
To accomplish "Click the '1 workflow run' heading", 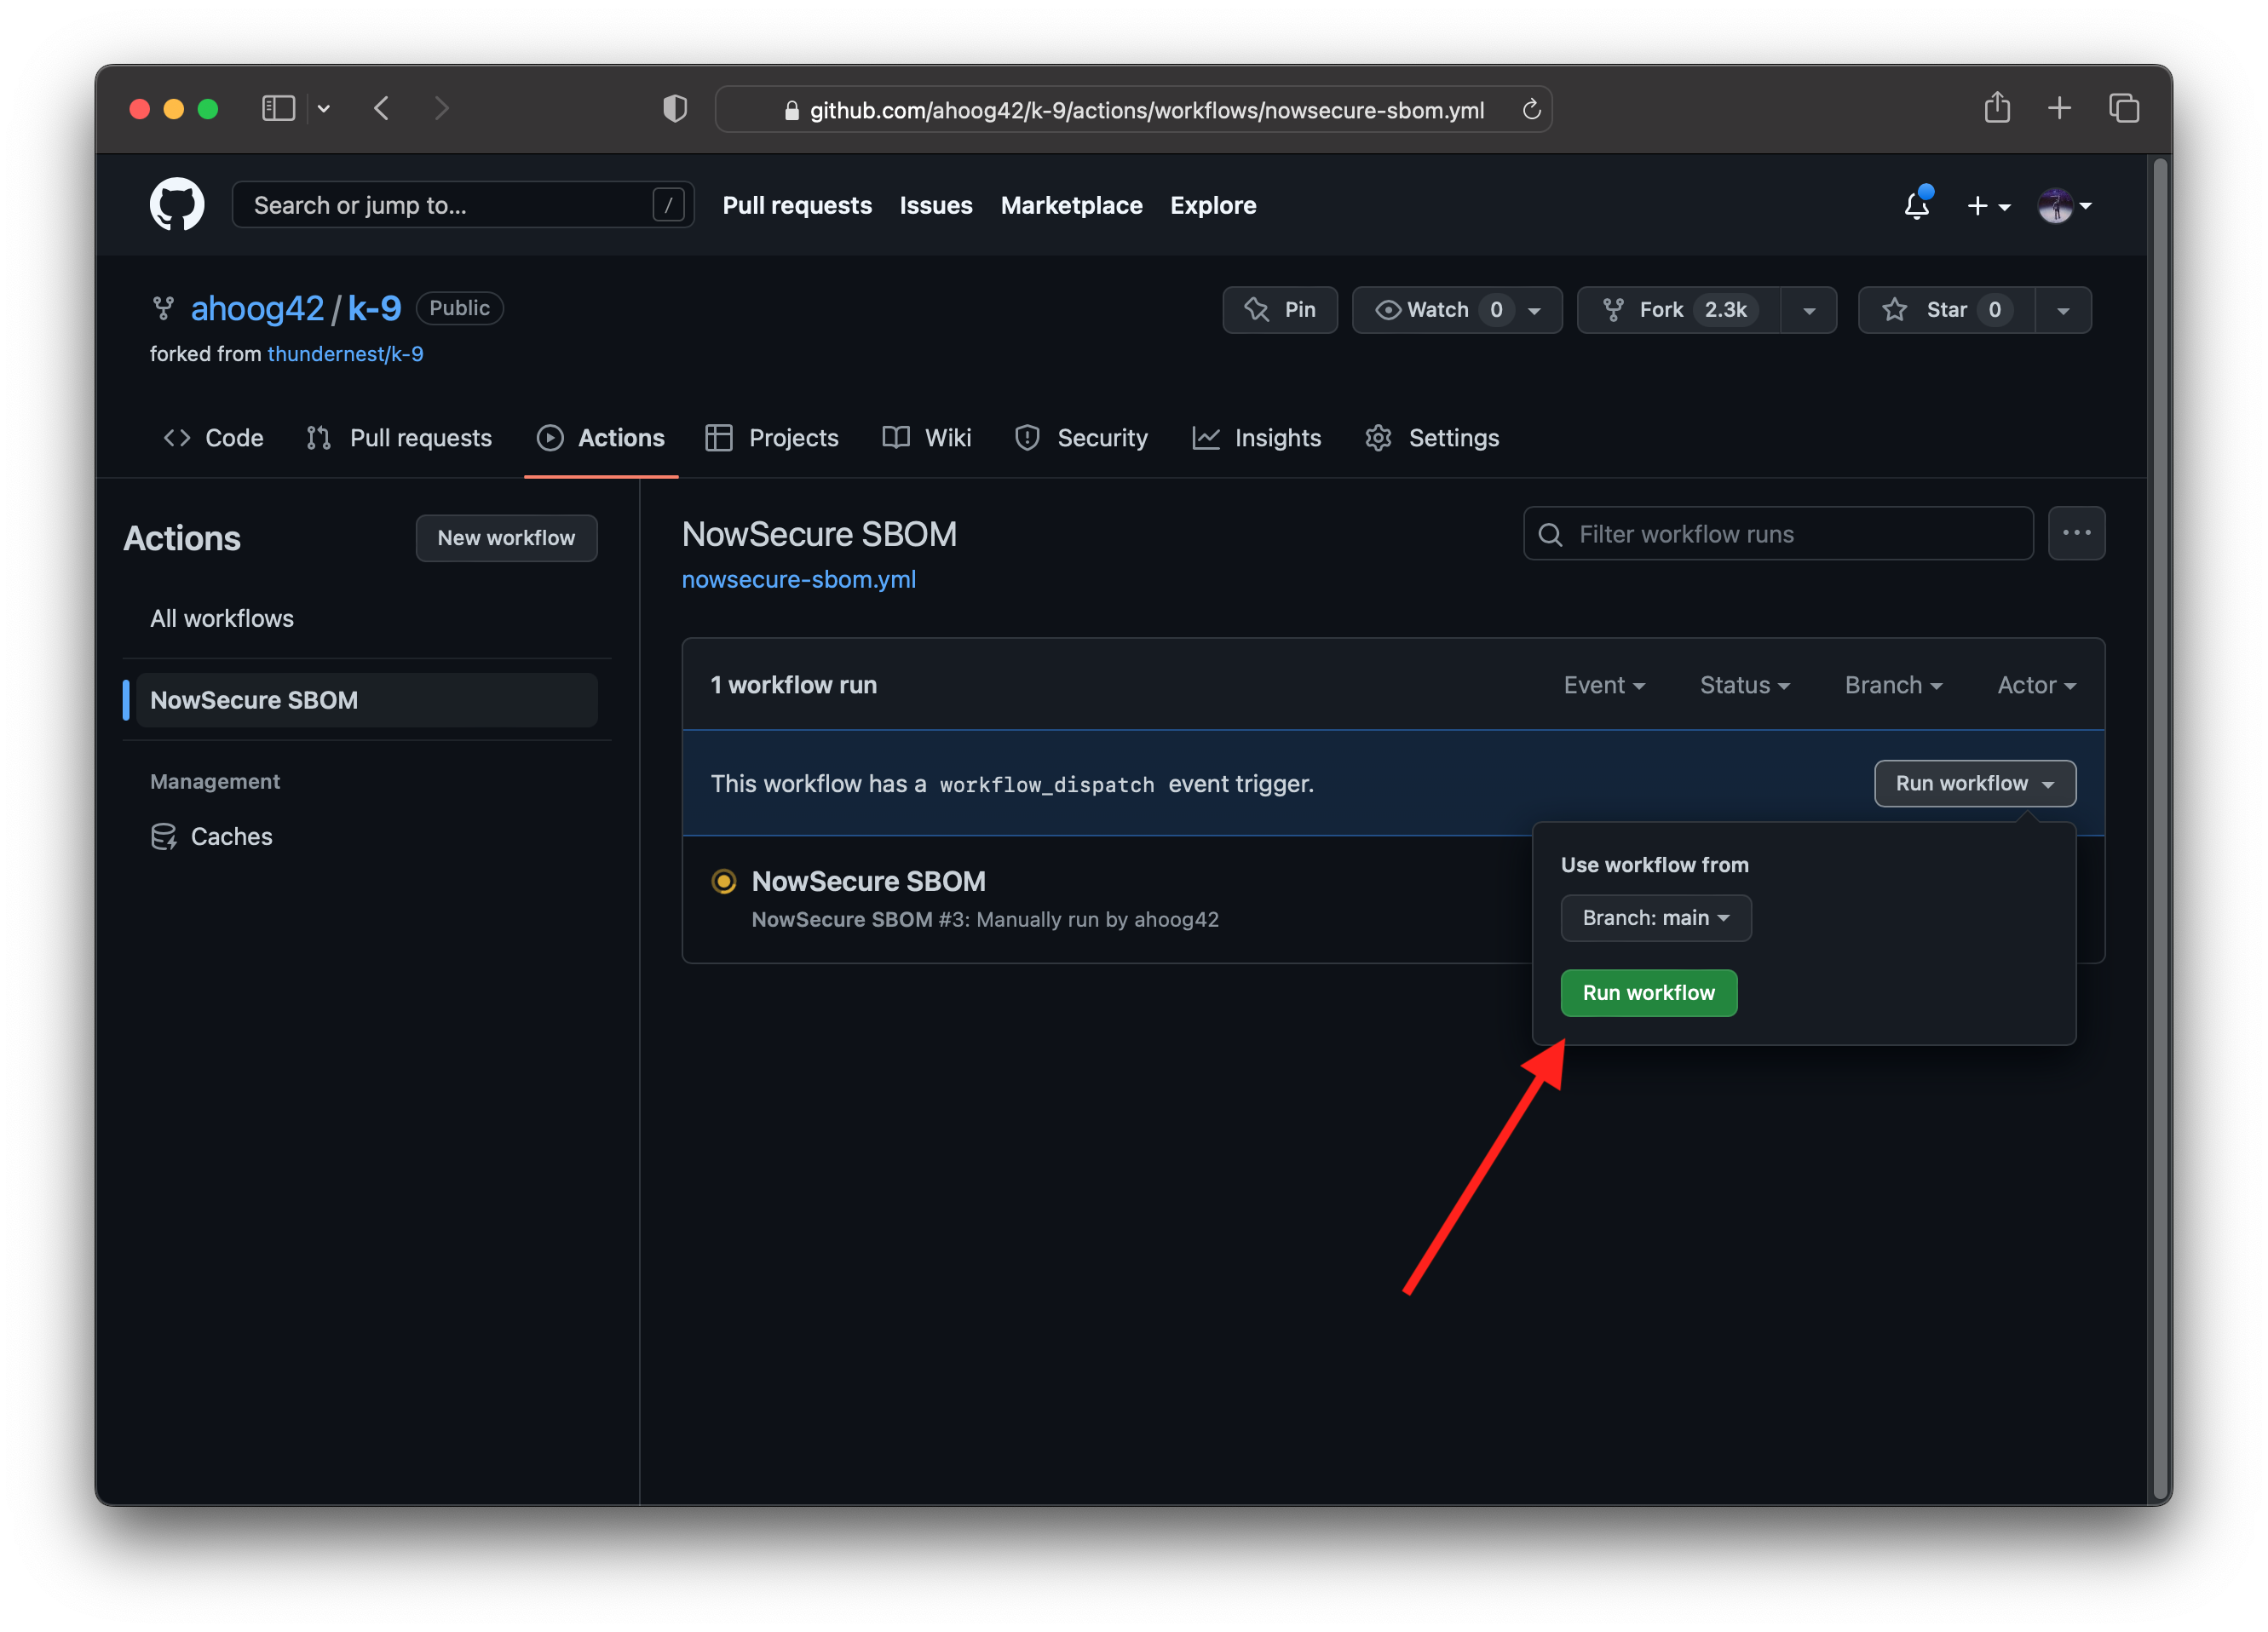I will tap(793, 685).
